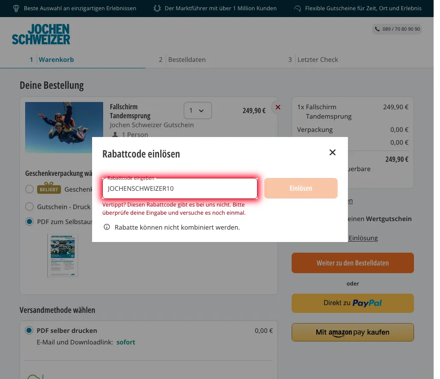Screen dimensions: 440x379
Task: Go to the Letzter Check step tab
Action: coord(313,60)
